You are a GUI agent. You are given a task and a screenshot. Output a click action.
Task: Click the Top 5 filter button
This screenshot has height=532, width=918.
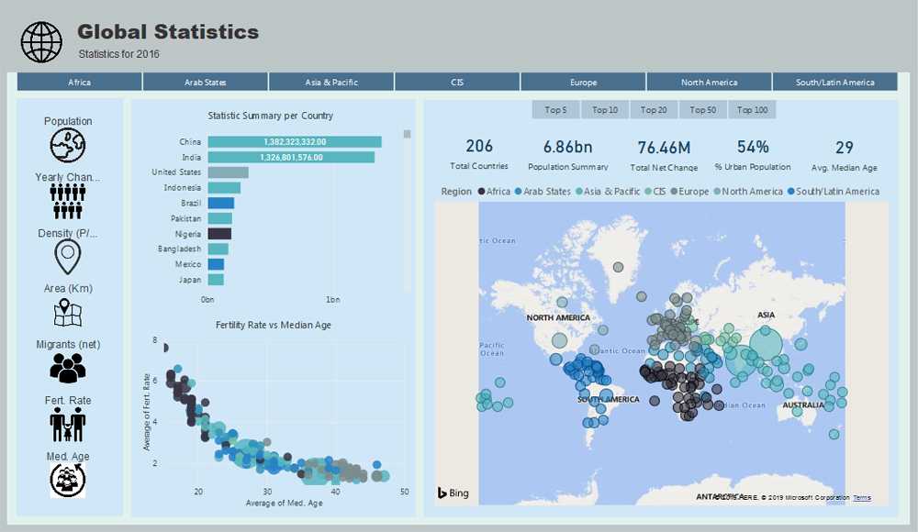point(555,109)
